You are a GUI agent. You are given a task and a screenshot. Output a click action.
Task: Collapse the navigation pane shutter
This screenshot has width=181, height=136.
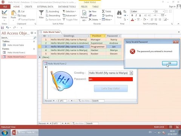[x=35, y=33]
